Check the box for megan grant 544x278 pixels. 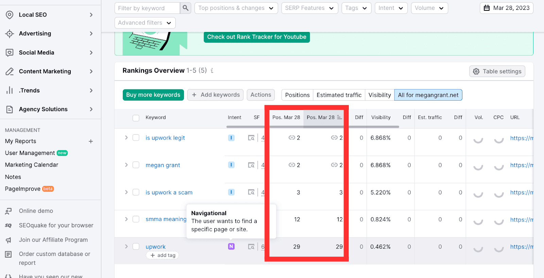(x=136, y=165)
